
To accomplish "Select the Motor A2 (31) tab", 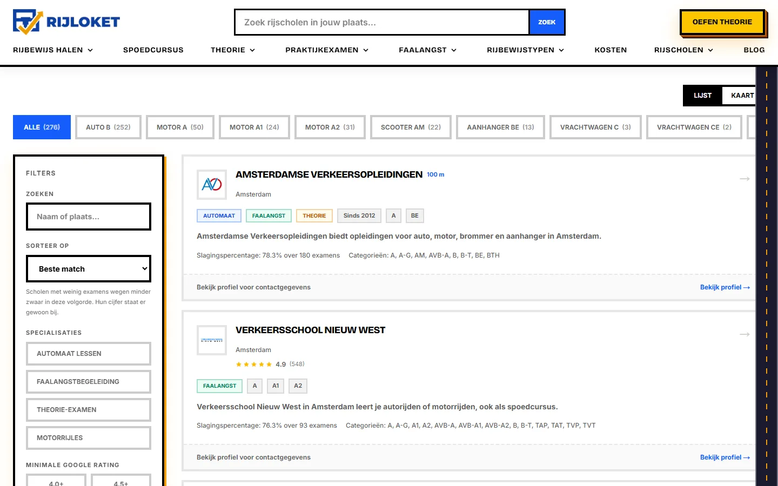I will click(330, 127).
